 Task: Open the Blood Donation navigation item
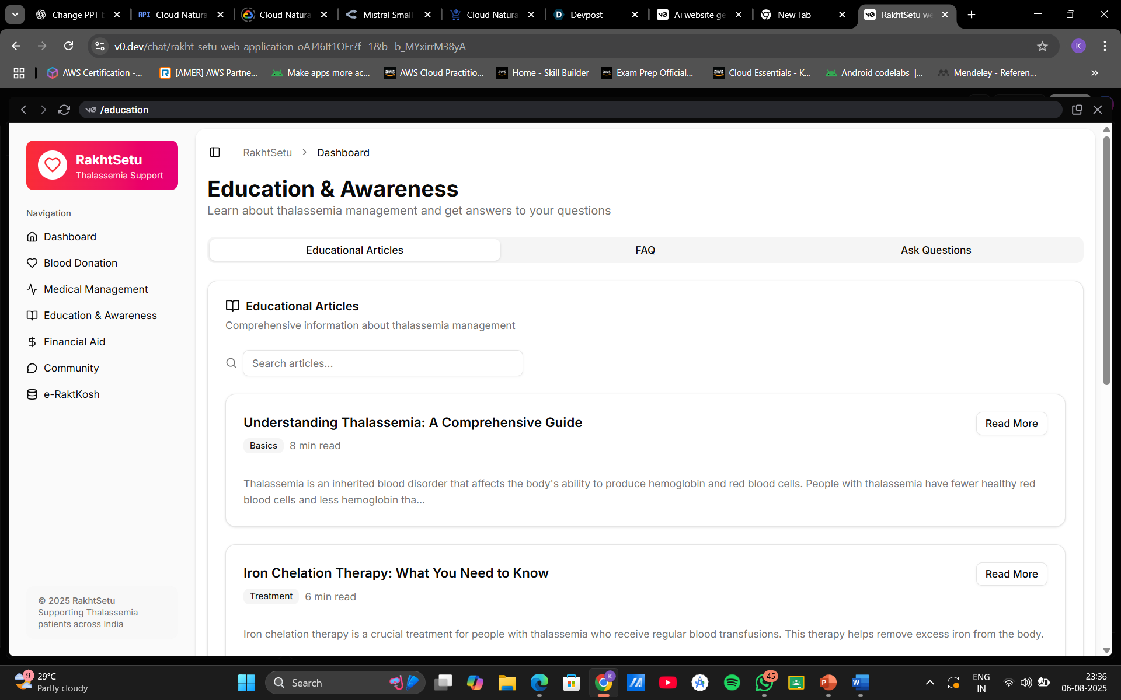[x=81, y=263]
